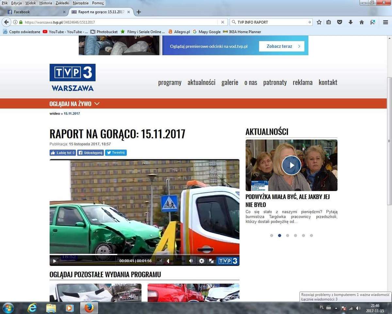The width and height of the screenshot is (392, 314).
Task: Open the Widok menu
Action: point(31,3)
